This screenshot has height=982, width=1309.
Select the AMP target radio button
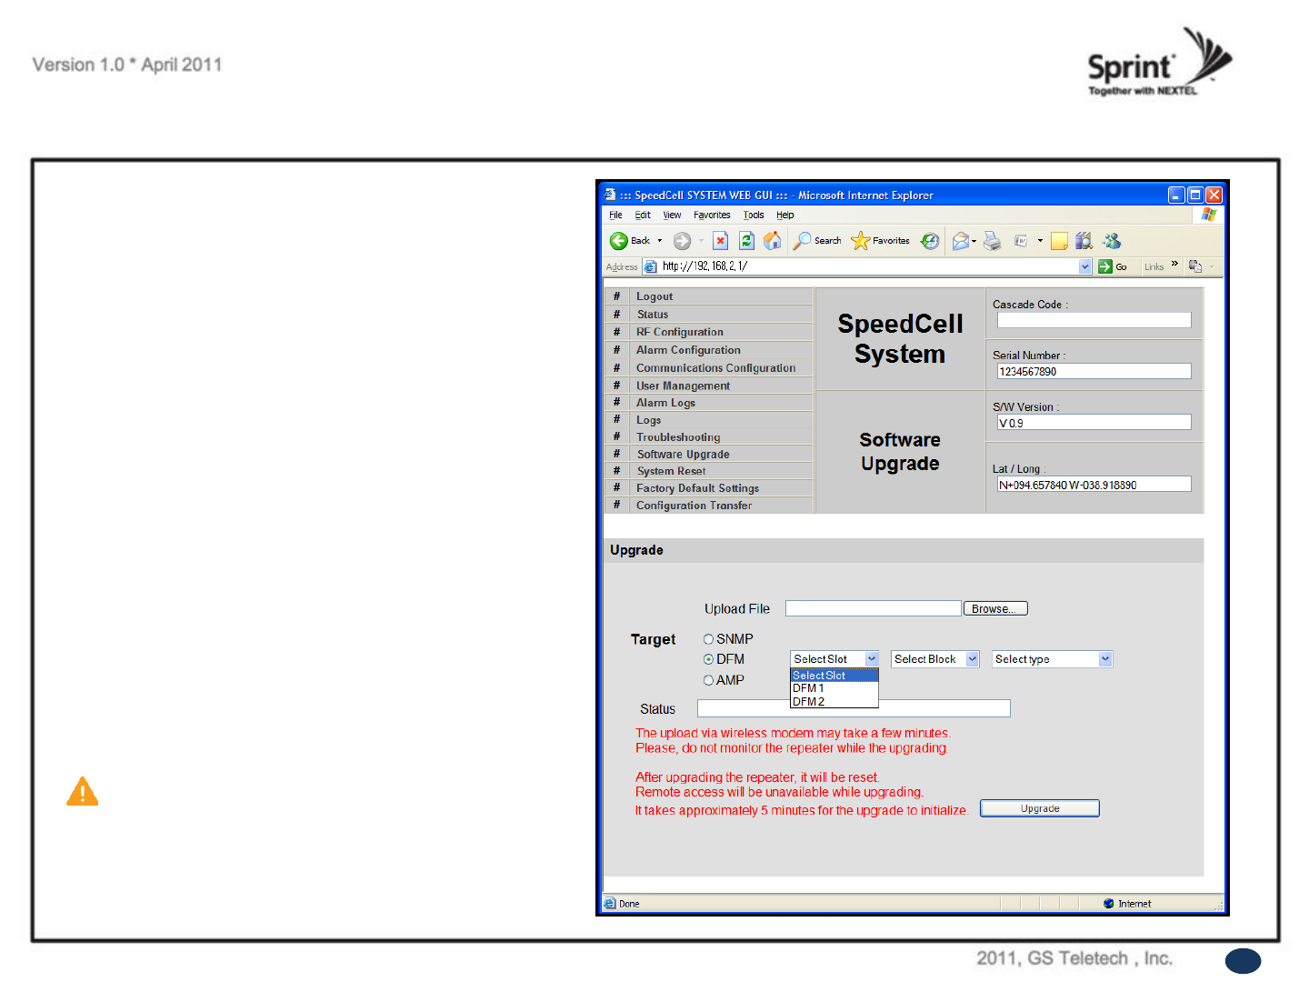pyautogui.click(x=708, y=680)
